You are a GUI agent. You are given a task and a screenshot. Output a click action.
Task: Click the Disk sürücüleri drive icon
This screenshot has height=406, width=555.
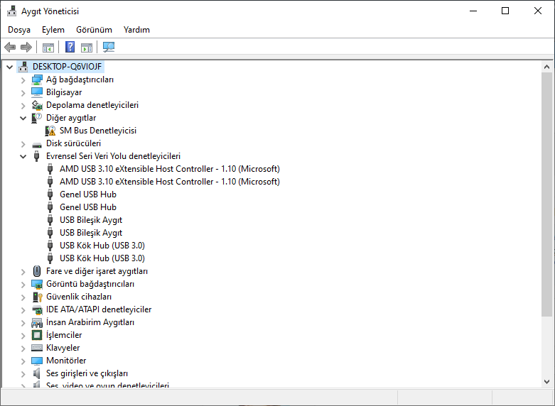(x=37, y=144)
